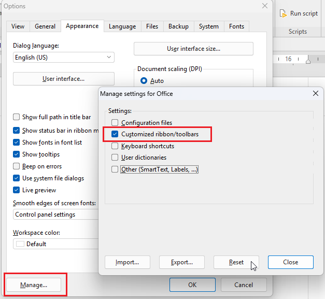Image resolution: width=325 pixels, height=299 pixels.
Task: Tick the Keyboard shortcuts checkbox
Action: [115, 146]
